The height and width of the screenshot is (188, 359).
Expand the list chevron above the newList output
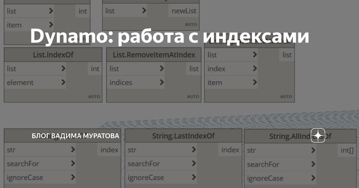coord(145,11)
